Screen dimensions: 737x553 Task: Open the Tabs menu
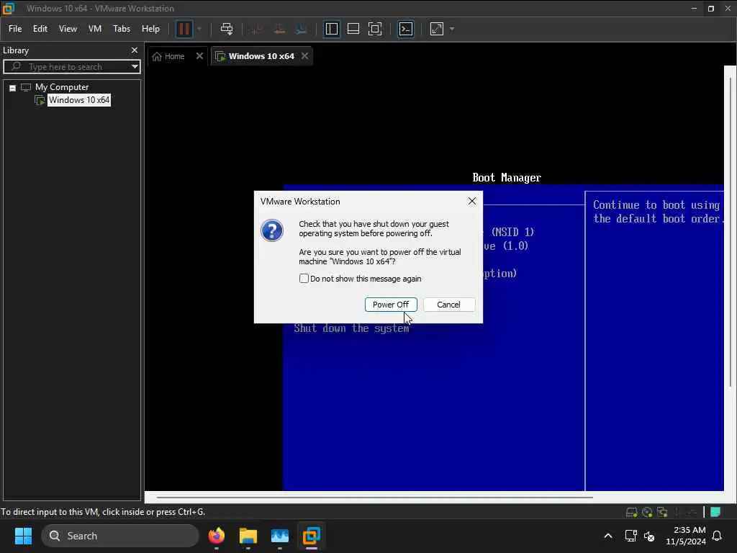pyautogui.click(x=121, y=29)
